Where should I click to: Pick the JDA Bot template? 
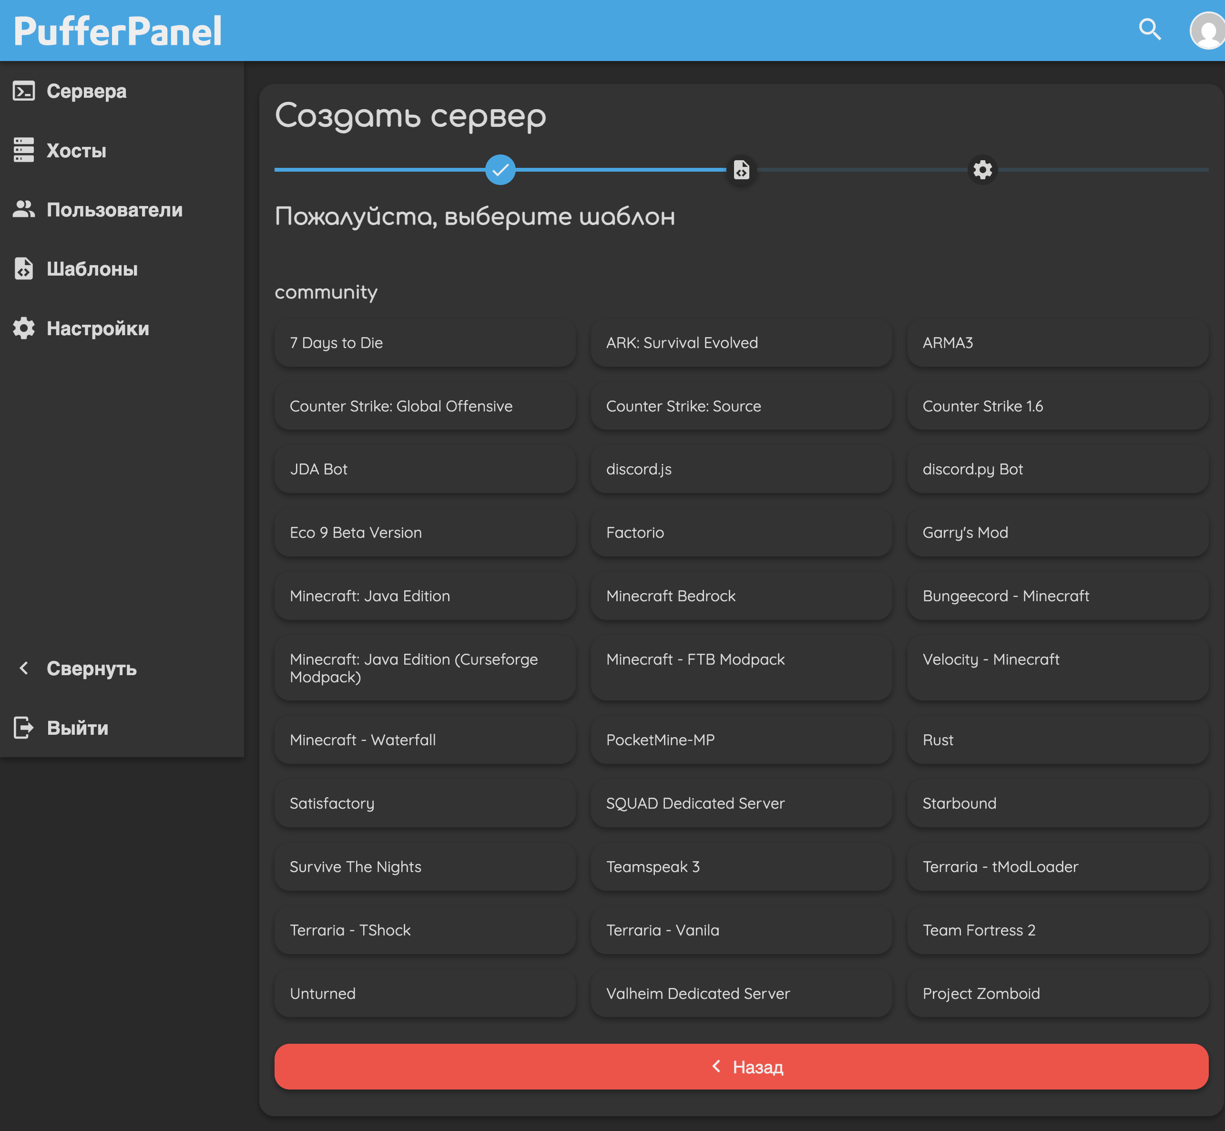[425, 469]
